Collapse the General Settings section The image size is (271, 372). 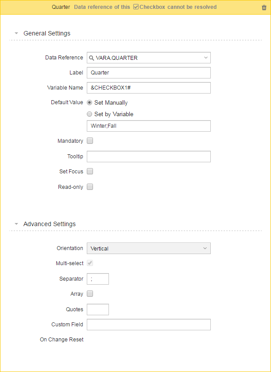tap(16, 33)
